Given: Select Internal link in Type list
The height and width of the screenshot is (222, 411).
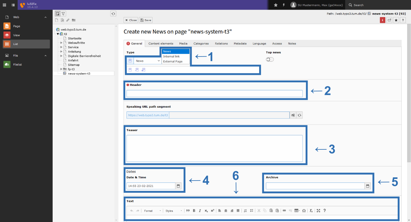Looking at the screenshot, I should click(176, 57).
